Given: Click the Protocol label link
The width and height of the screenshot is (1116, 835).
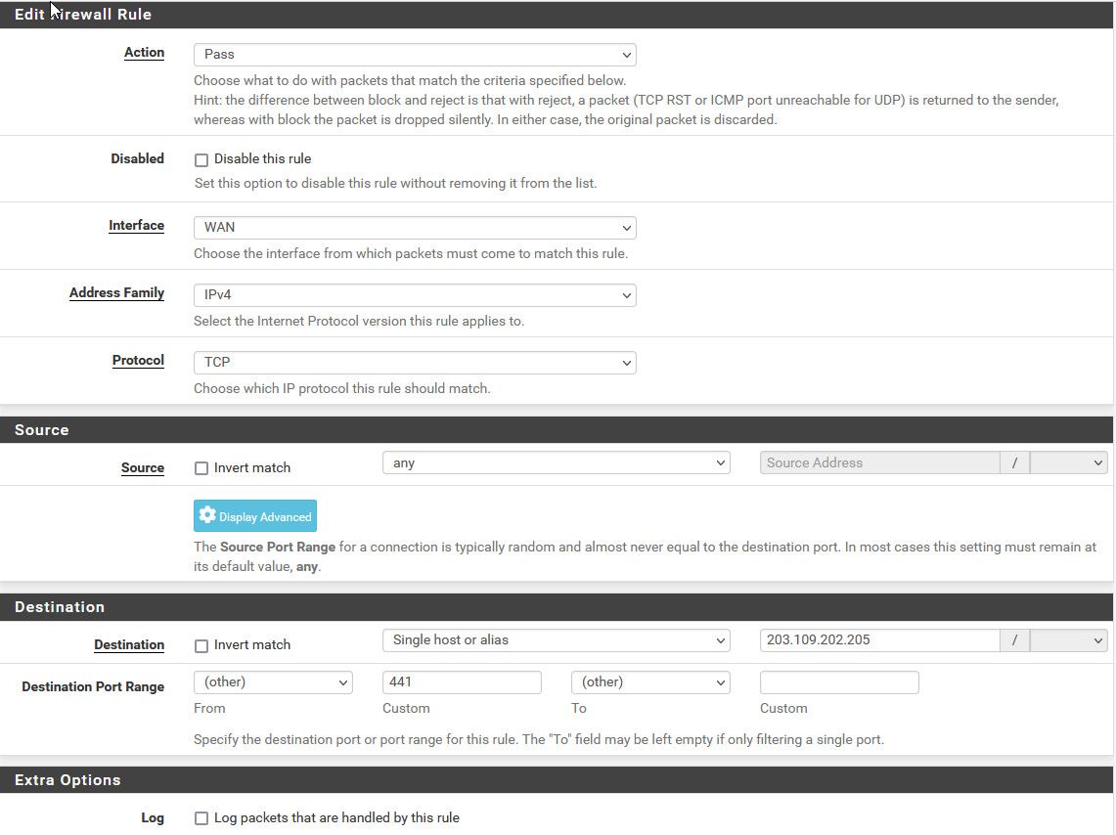Looking at the screenshot, I should (x=138, y=361).
